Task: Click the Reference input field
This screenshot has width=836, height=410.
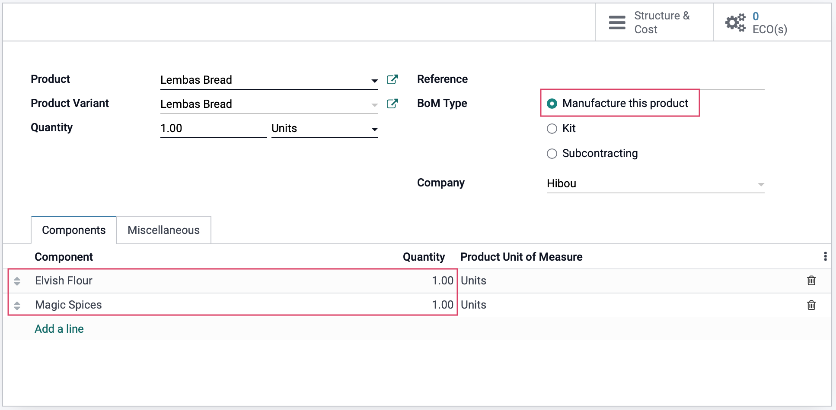Action: pos(655,80)
